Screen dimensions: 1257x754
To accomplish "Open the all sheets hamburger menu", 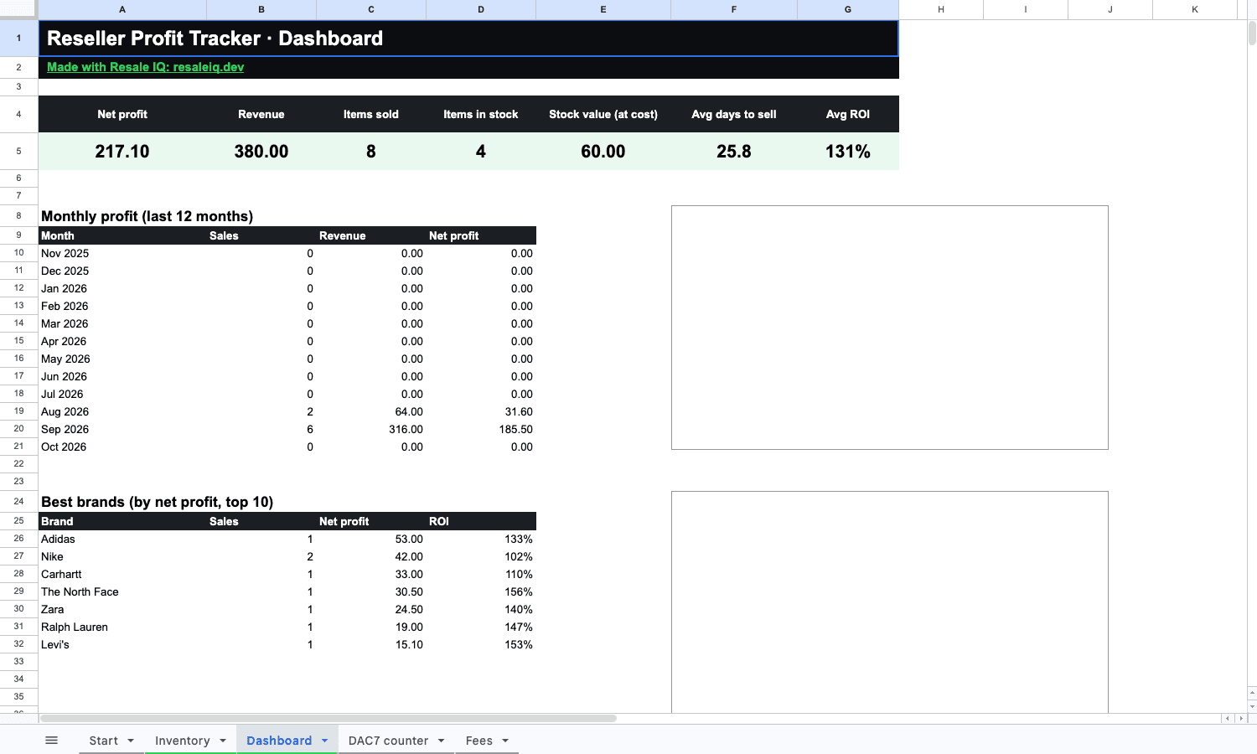I will [x=51, y=741].
